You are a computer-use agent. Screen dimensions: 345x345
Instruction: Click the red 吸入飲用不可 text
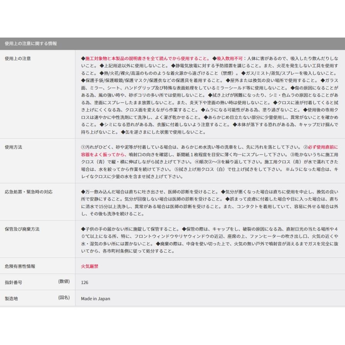pos(230,59)
